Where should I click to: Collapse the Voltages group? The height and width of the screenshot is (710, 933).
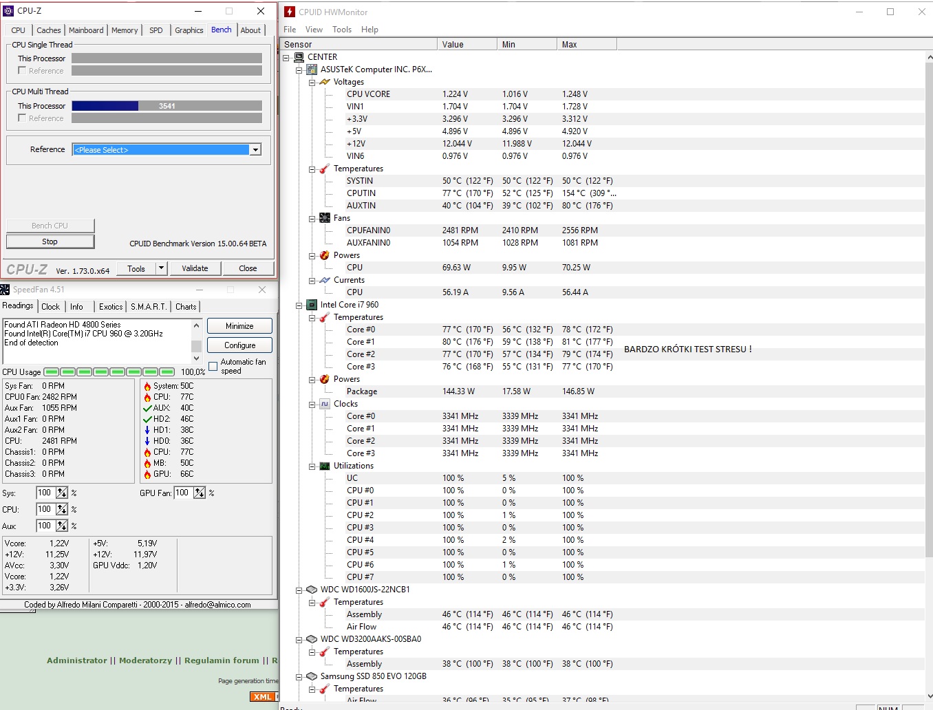coord(312,82)
